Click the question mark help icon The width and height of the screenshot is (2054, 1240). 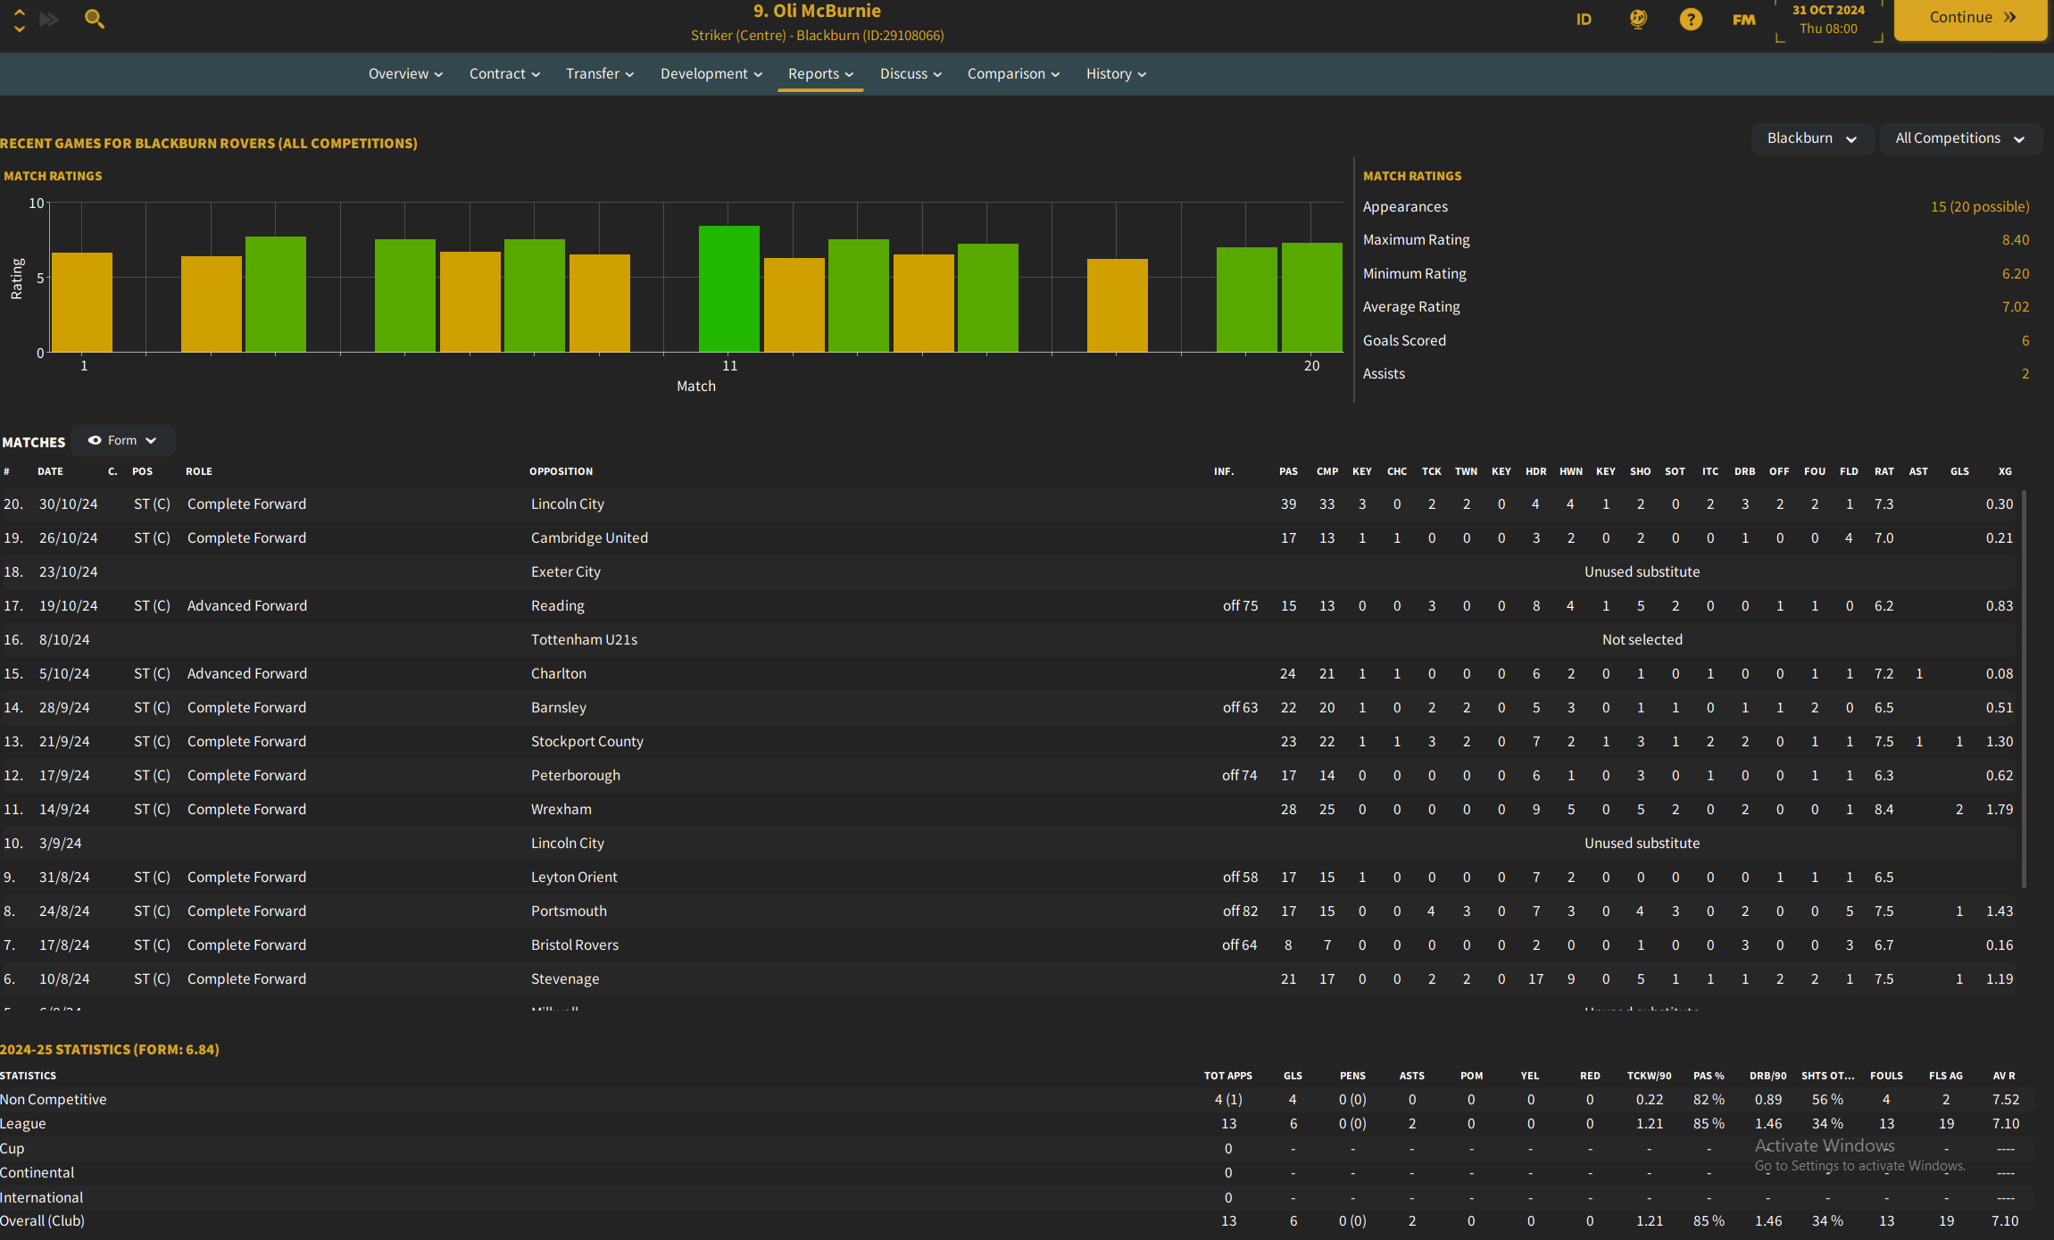(1690, 19)
